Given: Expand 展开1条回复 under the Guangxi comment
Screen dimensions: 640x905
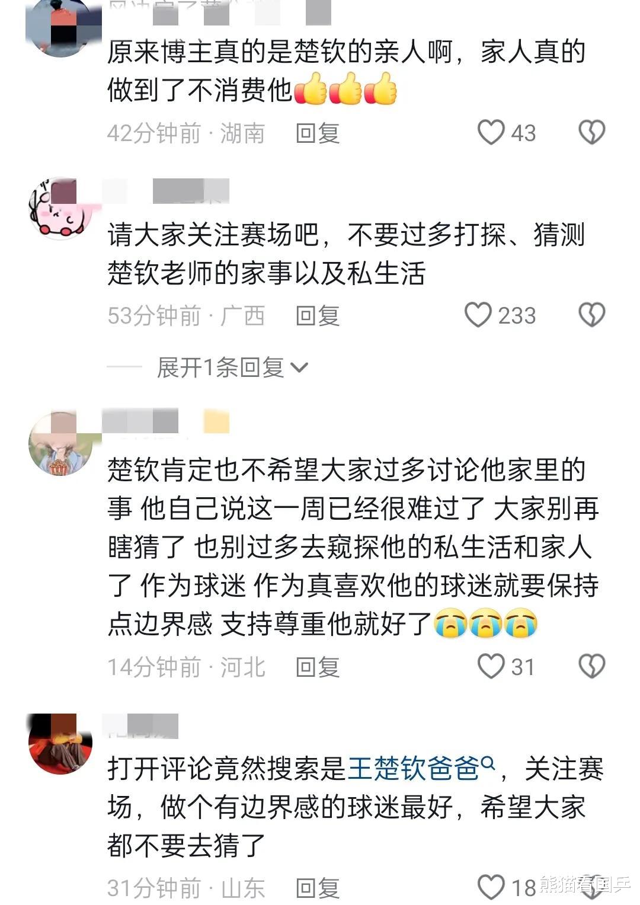Looking at the screenshot, I should (x=220, y=367).
